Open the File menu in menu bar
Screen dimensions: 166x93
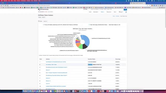9,1
